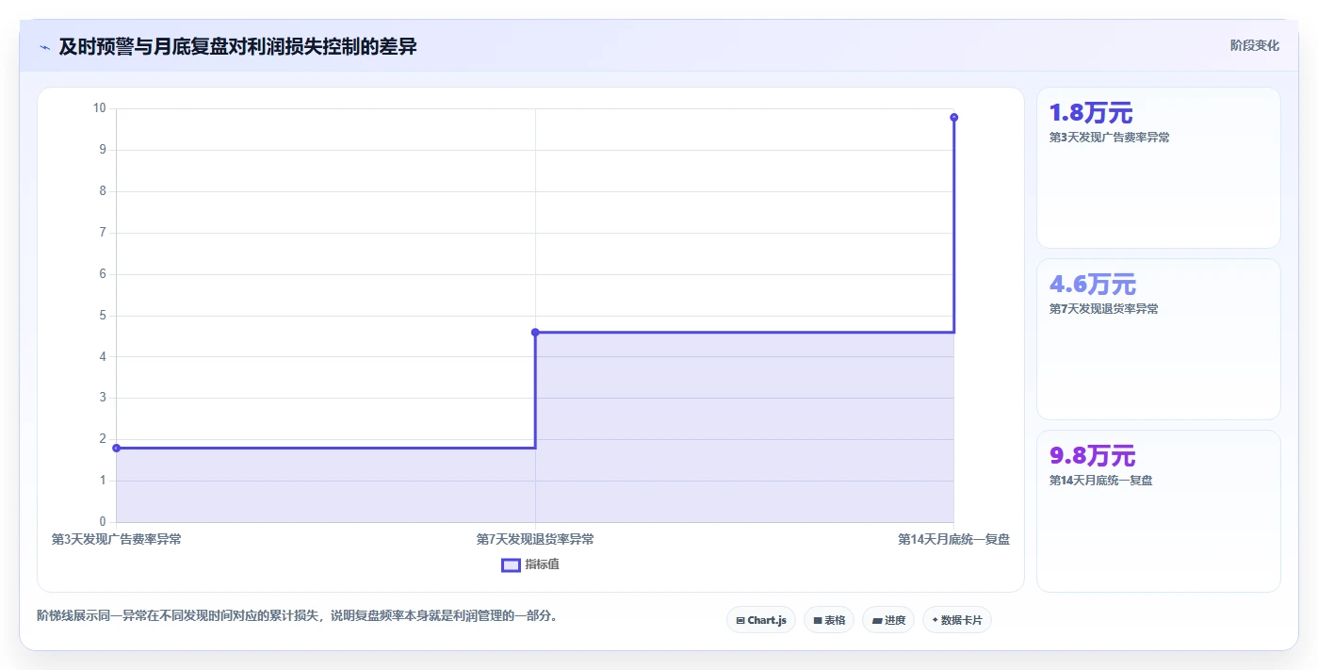The width and height of the screenshot is (1318, 670).
Task: Click the data point at value 9.8
Action: (953, 117)
